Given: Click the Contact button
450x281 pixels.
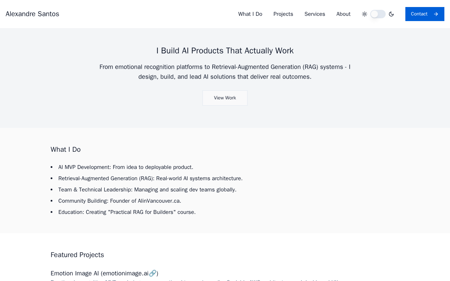Looking at the screenshot, I should (425, 14).
